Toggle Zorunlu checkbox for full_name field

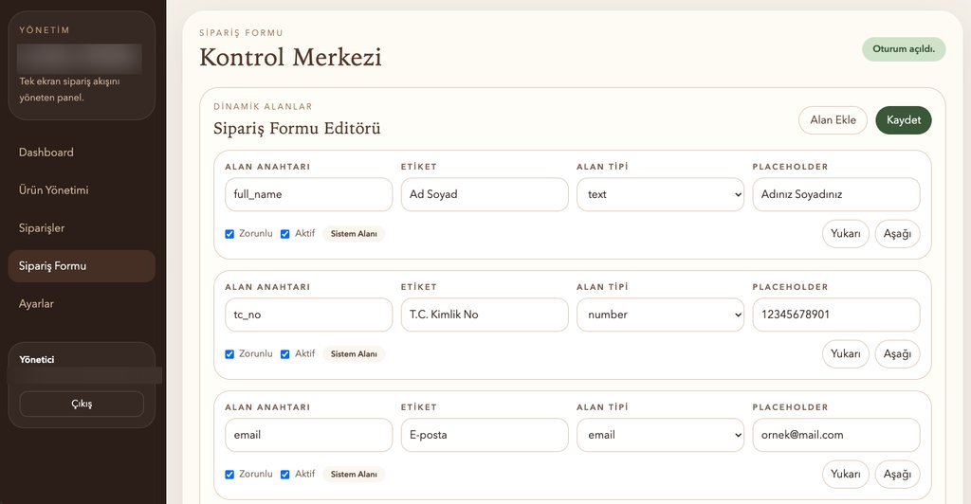click(x=229, y=234)
